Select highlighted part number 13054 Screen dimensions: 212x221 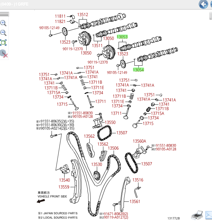tap(138, 70)
